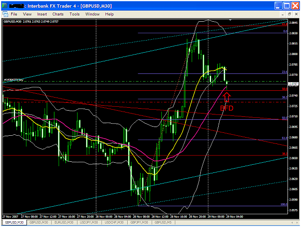
Task: Select the active GBPUSD,M30 chart tab
Action: pyautogui.click(x=14, y=222)
